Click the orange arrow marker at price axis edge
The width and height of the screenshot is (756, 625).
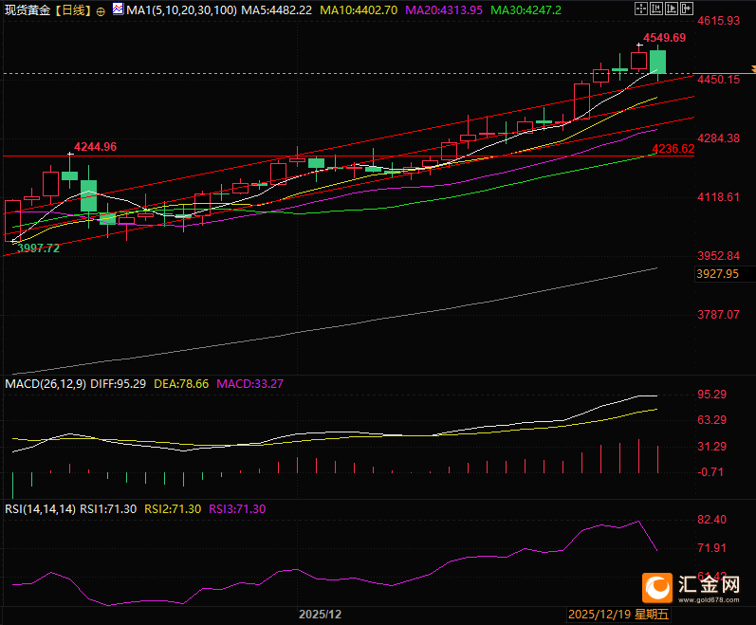pos(753,69)
